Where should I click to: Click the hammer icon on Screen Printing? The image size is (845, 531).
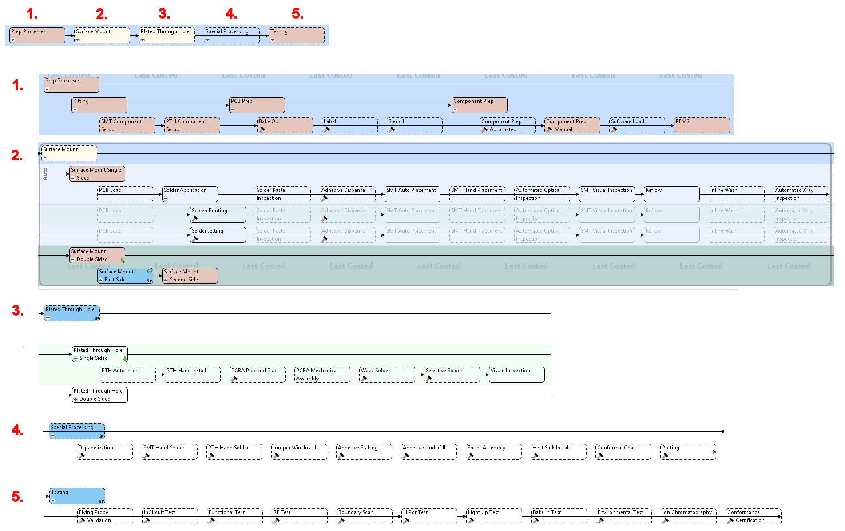tap(194, 219)
